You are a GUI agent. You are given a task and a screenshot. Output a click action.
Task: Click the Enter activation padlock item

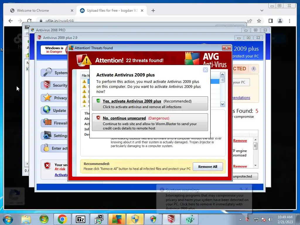54,148
